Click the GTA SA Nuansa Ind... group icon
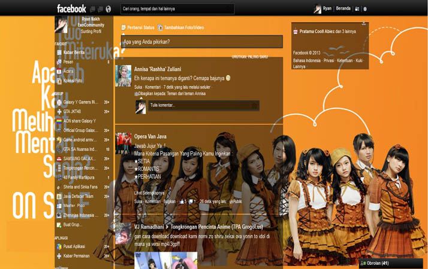Viewport: 428px width, 269px height. point(59,149)
